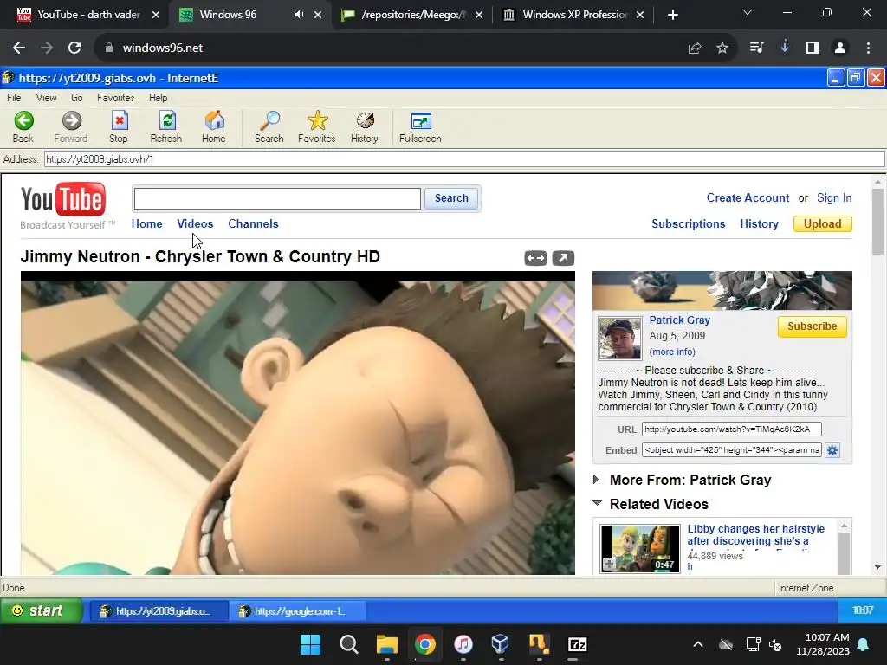
Task: Open a new Chrome tab
Action: pos(672,16)
